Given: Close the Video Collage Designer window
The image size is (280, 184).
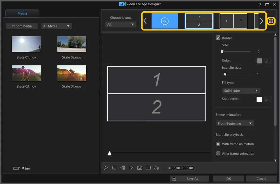Looking at the screenshot, I should click(274, 5).
